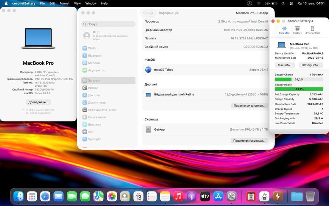Open Робочий стіл і Dock settings
This screenshot has width=329, height=206.
[x=108, y=110]
